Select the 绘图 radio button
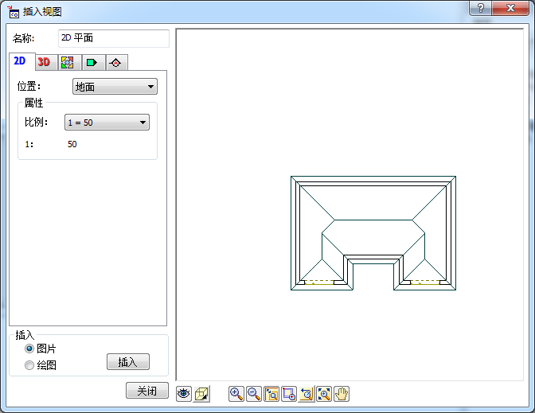This screenshot has width=535, height=413. coord(29,365)
